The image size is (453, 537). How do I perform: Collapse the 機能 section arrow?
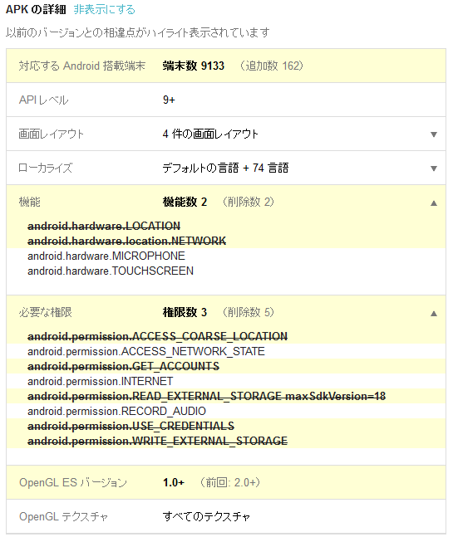tap(433, 203)
